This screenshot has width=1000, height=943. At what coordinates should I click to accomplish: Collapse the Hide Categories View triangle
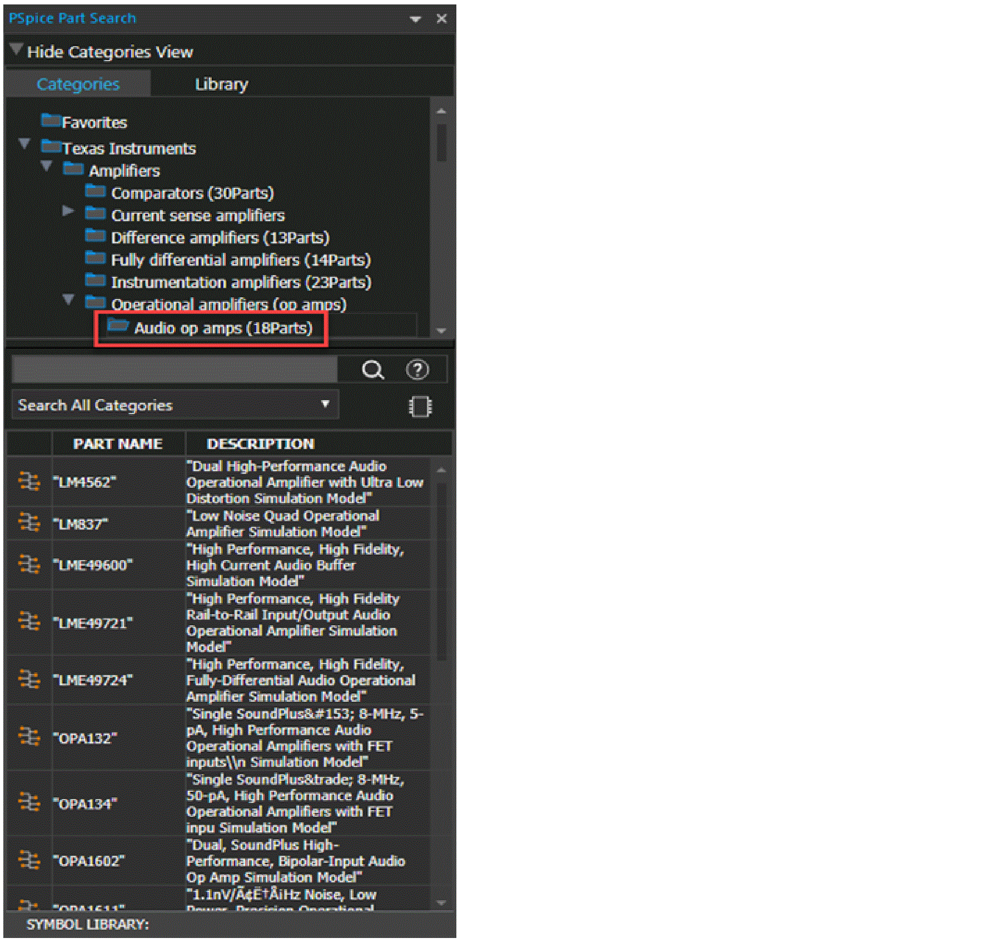(16, 50)
